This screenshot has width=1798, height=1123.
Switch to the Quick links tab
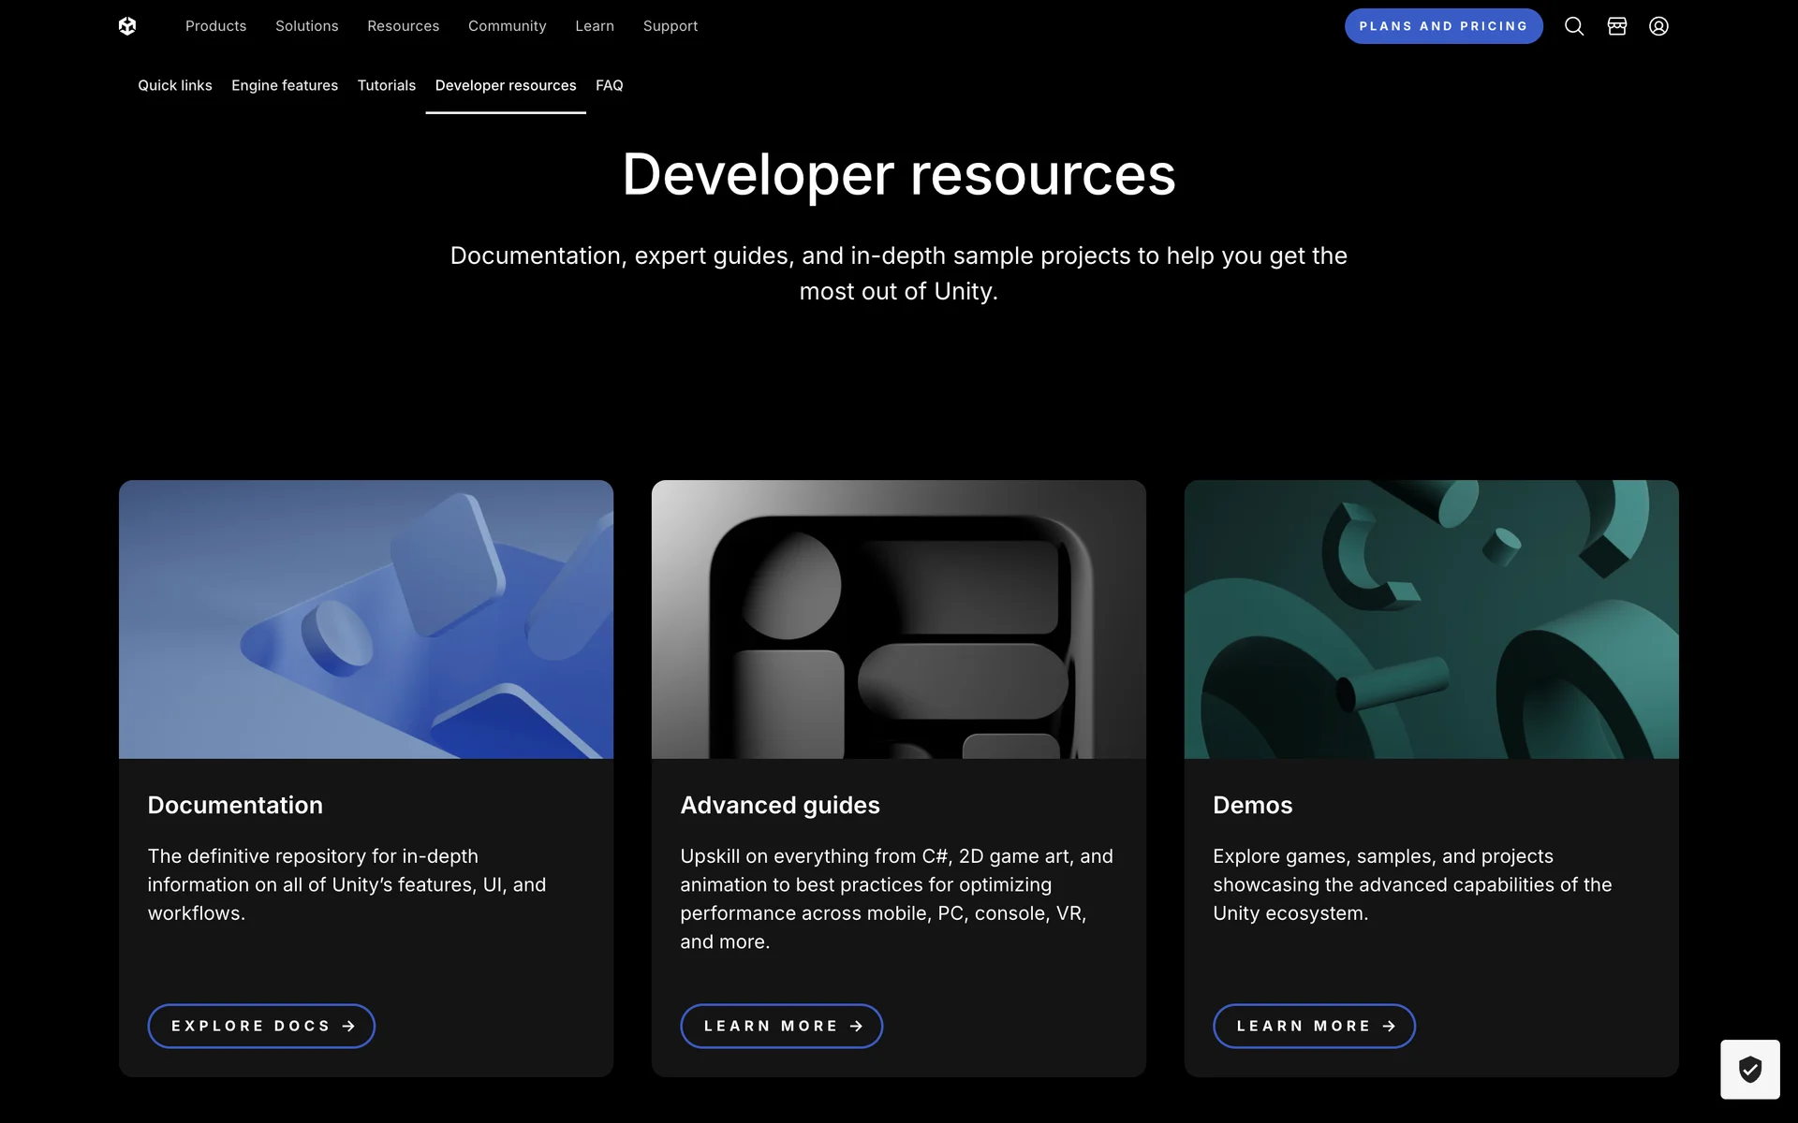pyautogui.click(x=175, y=85)
